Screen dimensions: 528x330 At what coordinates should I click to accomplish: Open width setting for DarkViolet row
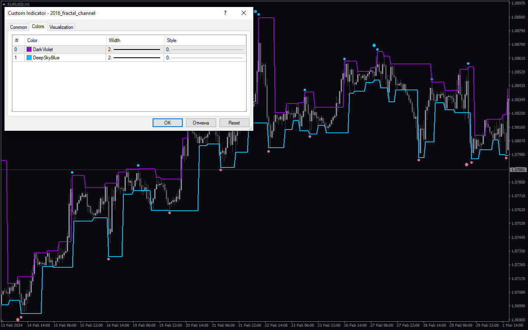point(135,49)
